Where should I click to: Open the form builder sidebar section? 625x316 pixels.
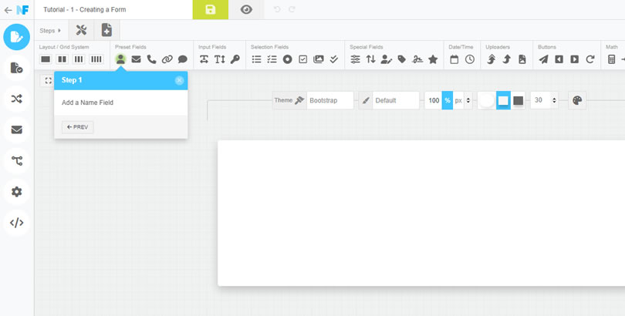(16, 37)
